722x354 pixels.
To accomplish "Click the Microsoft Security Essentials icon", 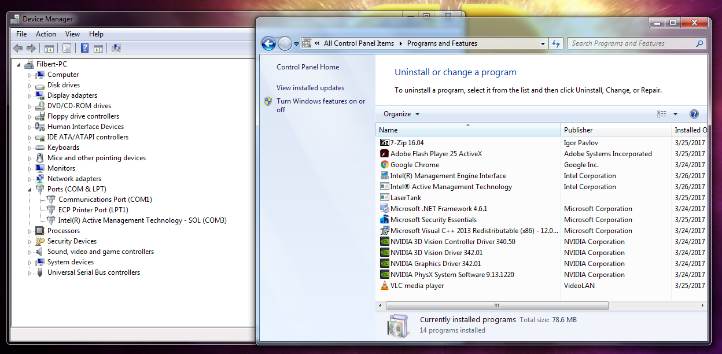I will [385, 220].
